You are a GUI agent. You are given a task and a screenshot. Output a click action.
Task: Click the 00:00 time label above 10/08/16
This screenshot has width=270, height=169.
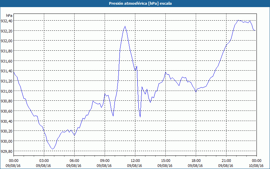(x=256, y=161)
